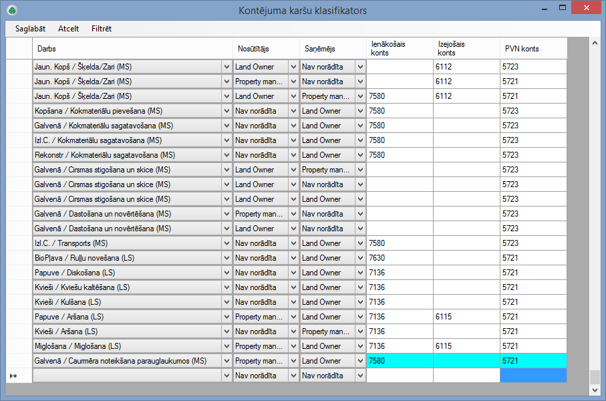Sort by Ienākošais konts column header
The image size is (606, 401).
400,49
